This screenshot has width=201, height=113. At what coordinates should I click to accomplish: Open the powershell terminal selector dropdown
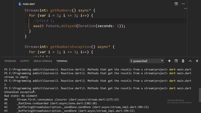click(x=147, y=61)
